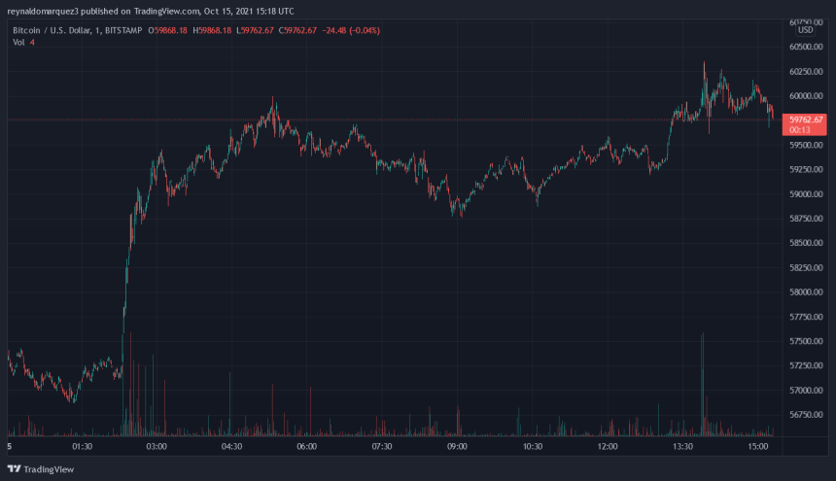Click the Bitcoin / U.S. Dollar symbol title
The image size is (836, 481).
pyautogui.click(x=52, y=30)
